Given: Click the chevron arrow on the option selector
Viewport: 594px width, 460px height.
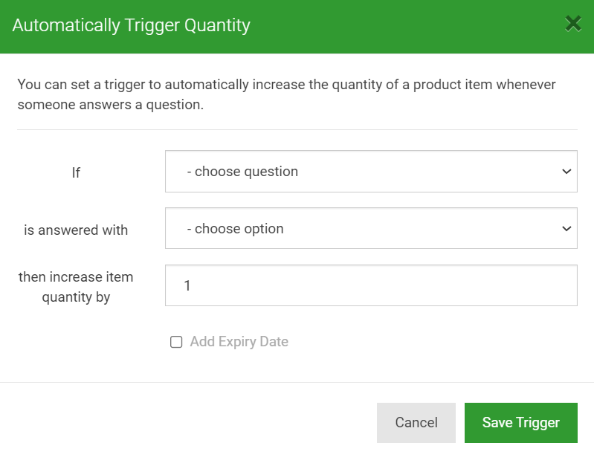Looking at the screenshot, I should pos(566,229).
